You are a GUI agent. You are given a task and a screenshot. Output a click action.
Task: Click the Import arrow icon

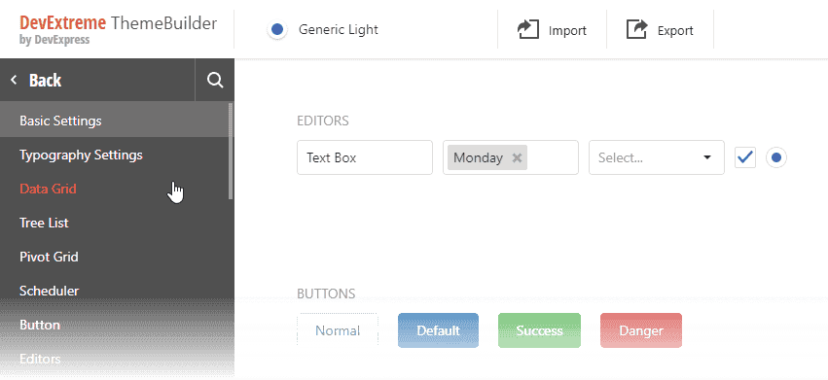click(x=527, y=29)
